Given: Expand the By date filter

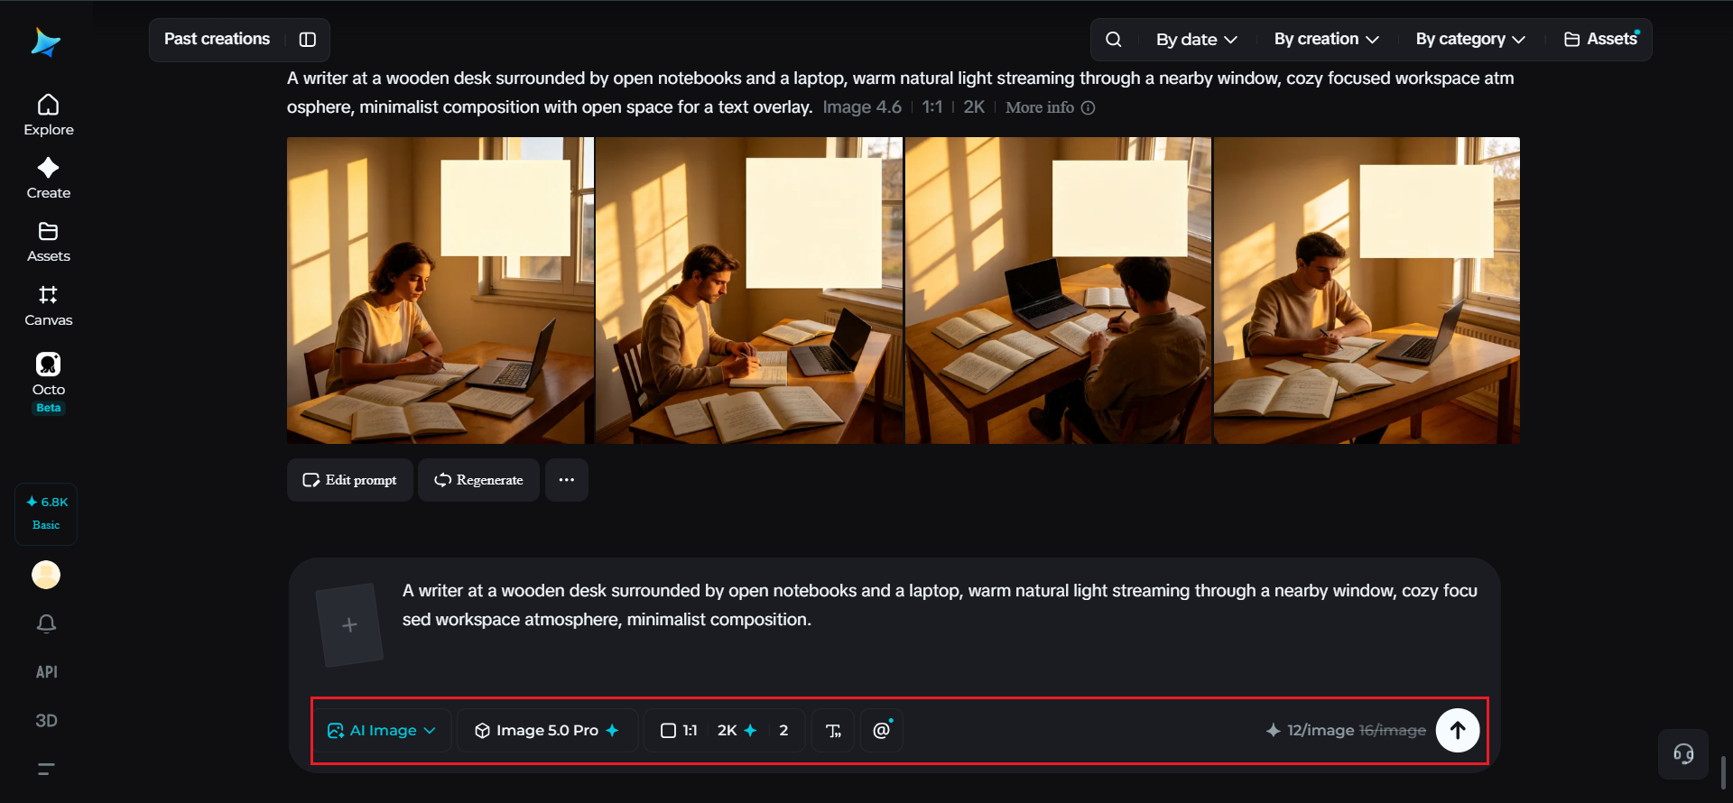Looking at the screenshot, I should [x=1197, y=40].
